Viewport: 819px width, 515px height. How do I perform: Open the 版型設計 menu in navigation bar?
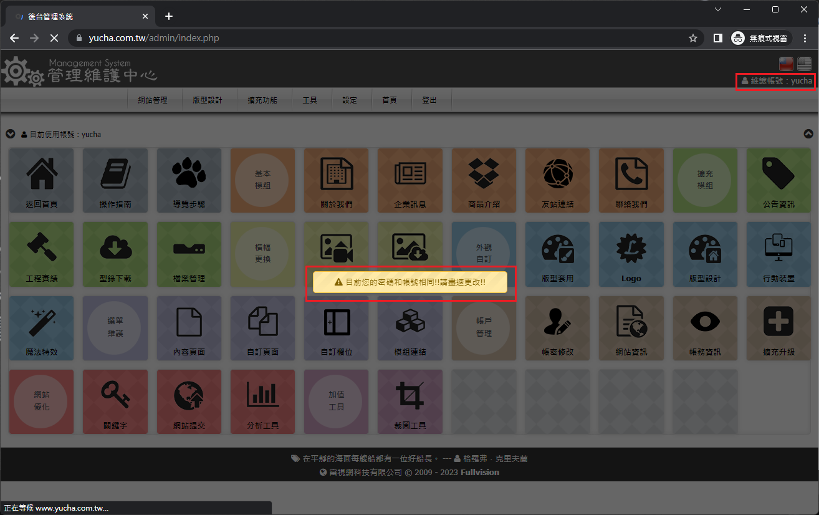point(208,100)
